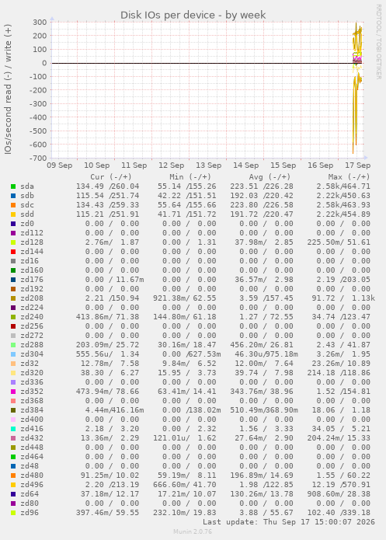This screenshot has width=386, height=540.
Task: Click the 'Max (-/+)' column header
Action: [x=349, y=176]
